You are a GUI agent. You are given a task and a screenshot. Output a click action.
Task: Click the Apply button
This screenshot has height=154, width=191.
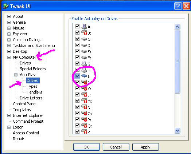(x=145, y=147)
